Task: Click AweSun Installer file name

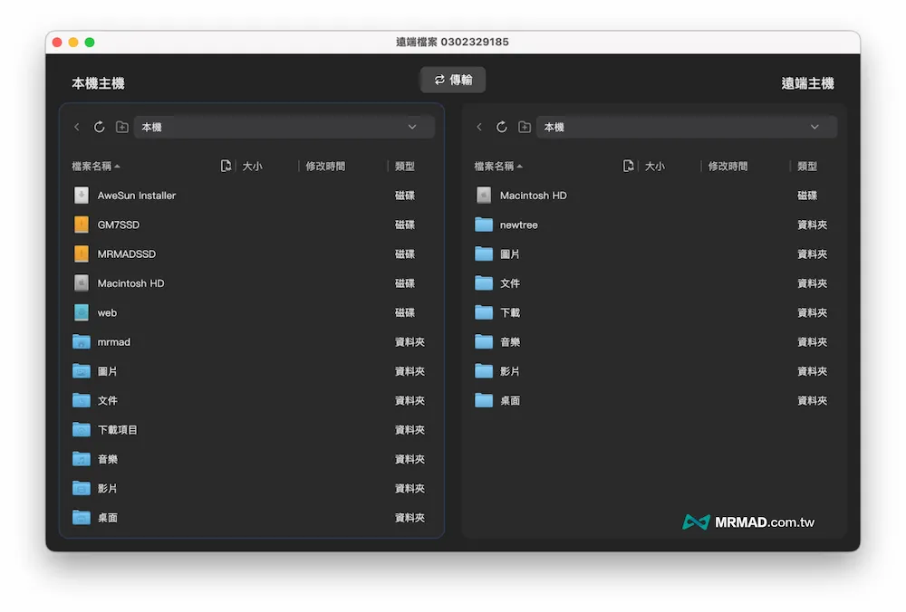Action: click(137, 196)
